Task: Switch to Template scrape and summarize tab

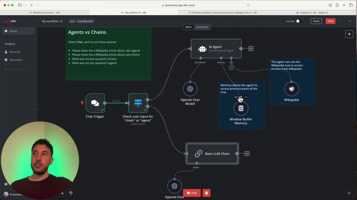Action: click(223, 13)
